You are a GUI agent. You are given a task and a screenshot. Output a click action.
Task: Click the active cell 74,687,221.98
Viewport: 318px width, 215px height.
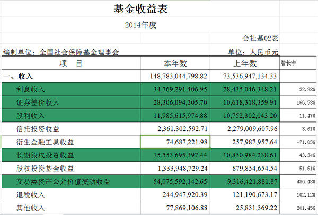pyautogui.click(x=175, y=142)
